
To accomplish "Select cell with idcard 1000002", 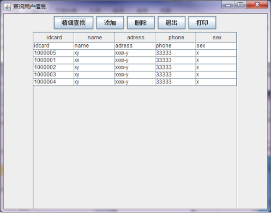I will [x=53, y=68].
